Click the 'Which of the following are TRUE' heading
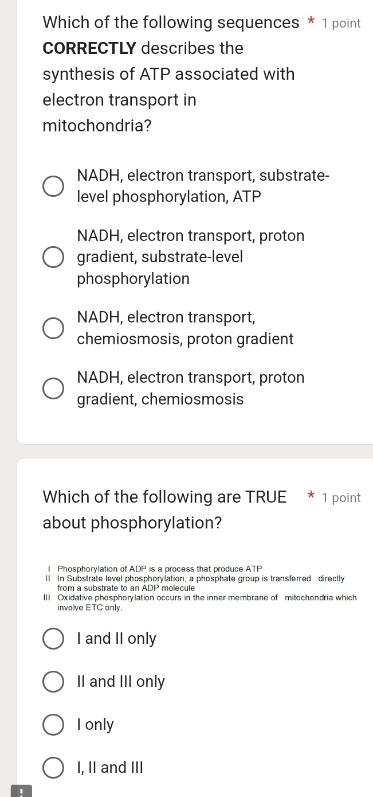The image size is (373, 797). (x=164, y=496)
